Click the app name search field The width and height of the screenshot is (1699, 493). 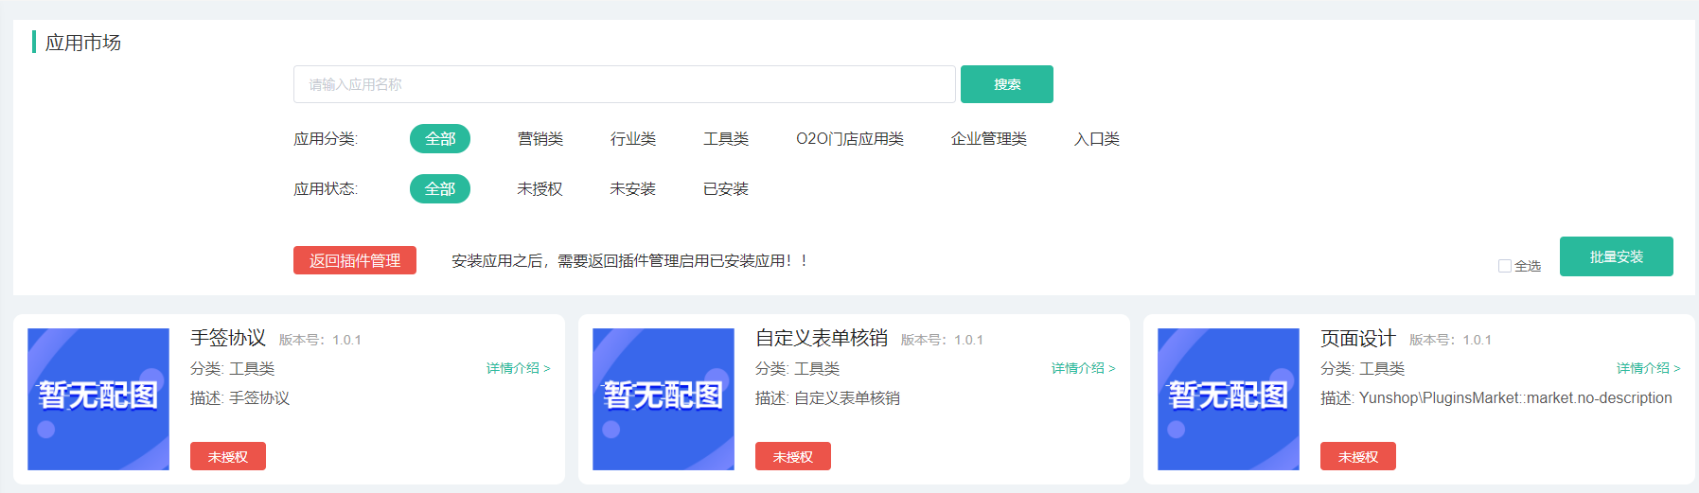623,84
